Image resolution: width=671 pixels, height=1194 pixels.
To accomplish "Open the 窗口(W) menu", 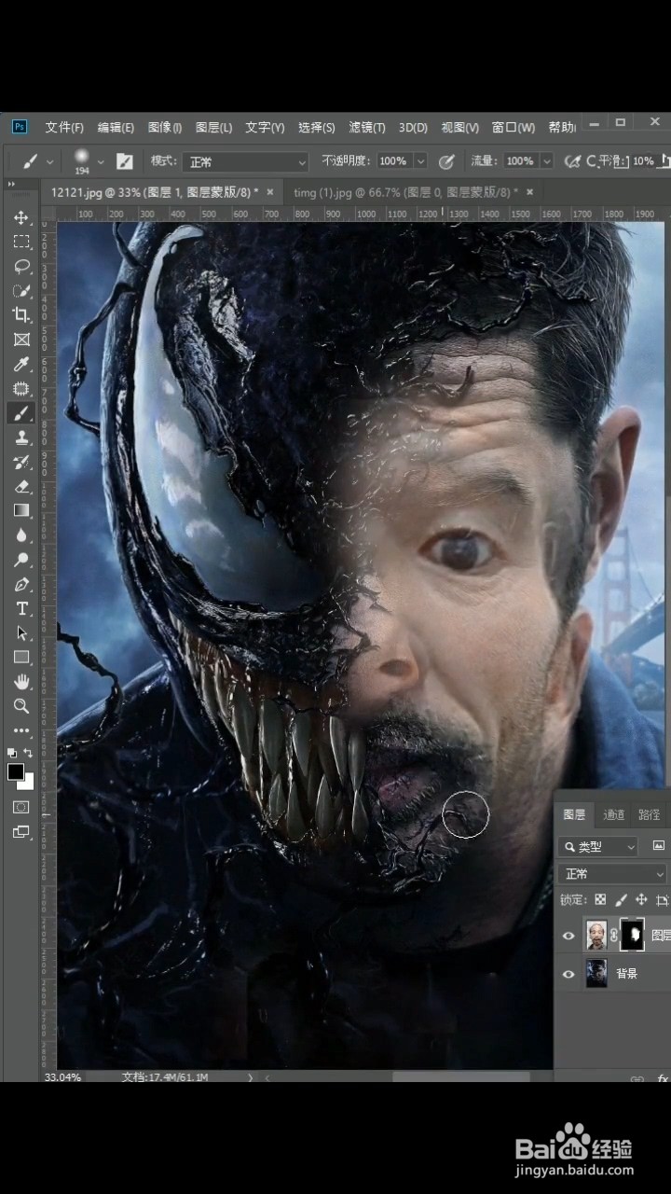I will [x=514, y=127].
